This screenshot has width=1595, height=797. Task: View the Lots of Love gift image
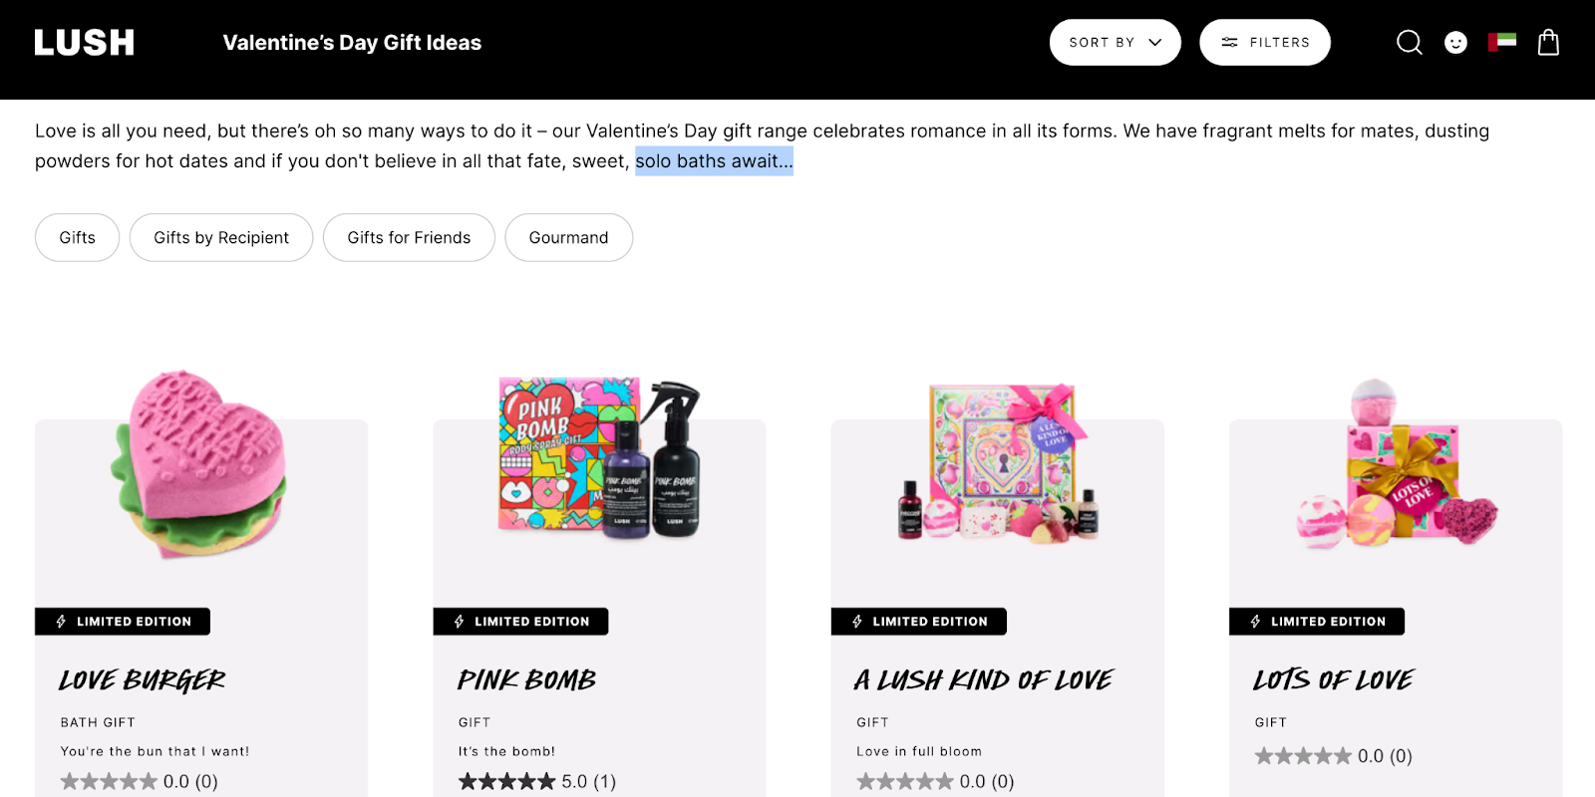[x=1396, y=464]
